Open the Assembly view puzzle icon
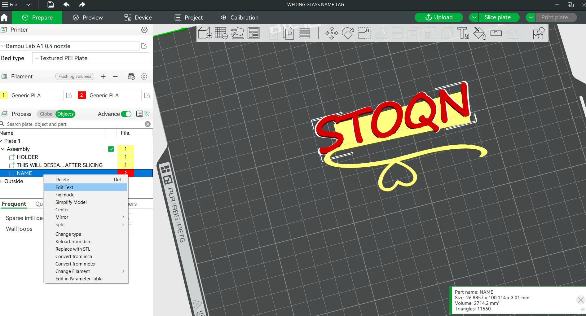The width and height of the screenshot is (586, 316). 539,33
